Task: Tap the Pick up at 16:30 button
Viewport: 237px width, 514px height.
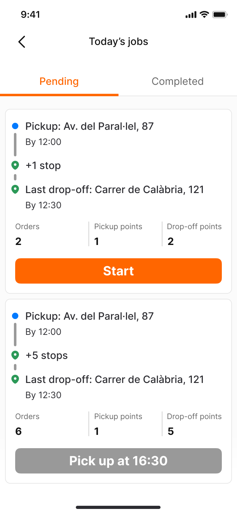Action: click(x=118, y=461)
